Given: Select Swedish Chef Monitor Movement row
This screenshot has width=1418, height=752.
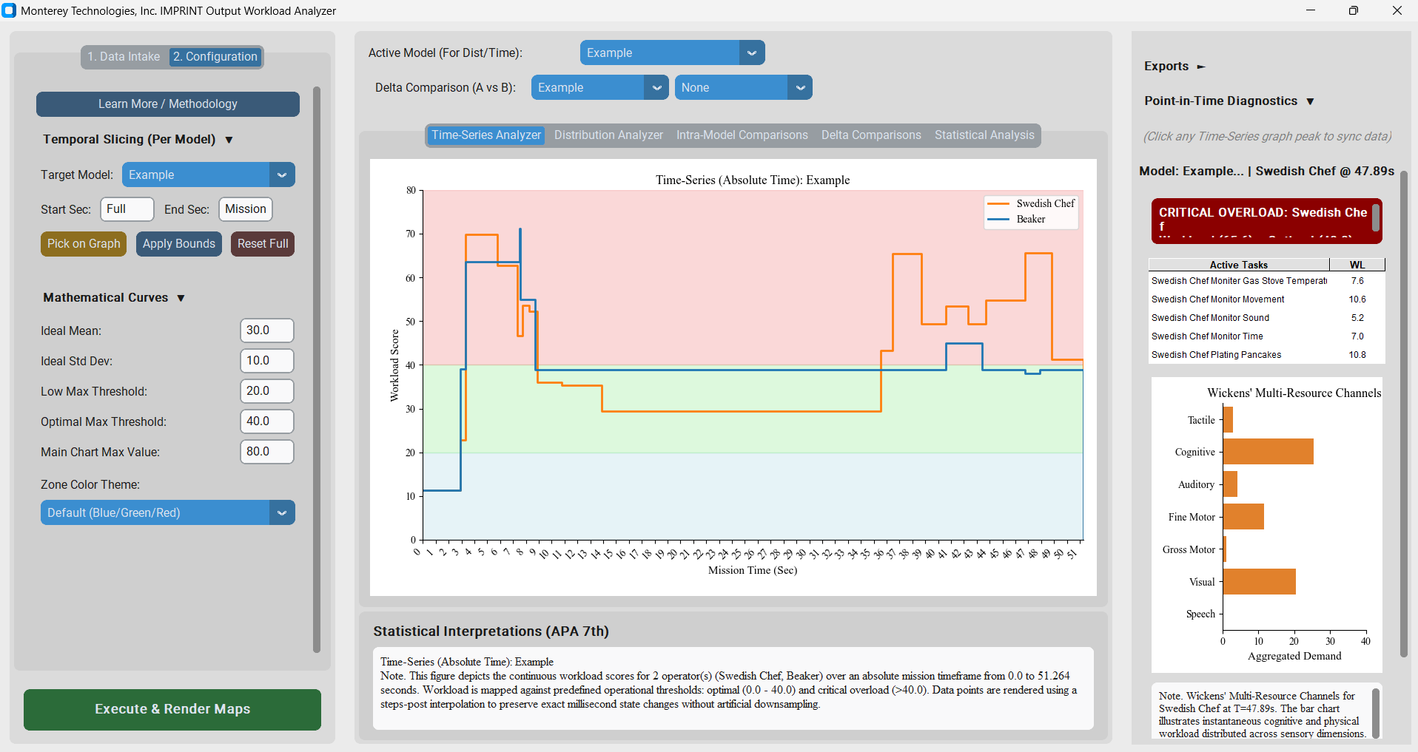Looking at the screenshot, I should 1266,299.
